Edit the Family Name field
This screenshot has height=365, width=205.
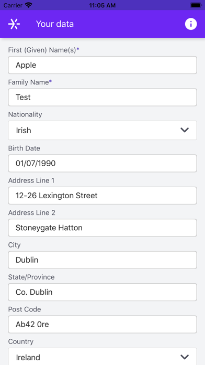tap(102, 97)
